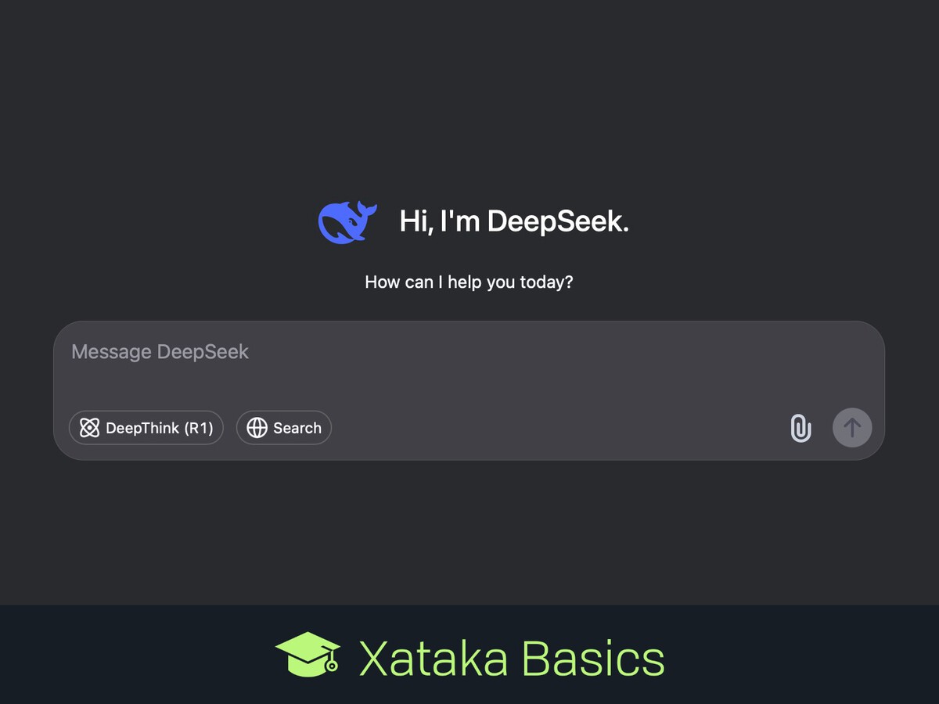Viewport: 939px width, 704px height.
Task: Click the atom icon in DeepThink button
Action: click(90, 428)
